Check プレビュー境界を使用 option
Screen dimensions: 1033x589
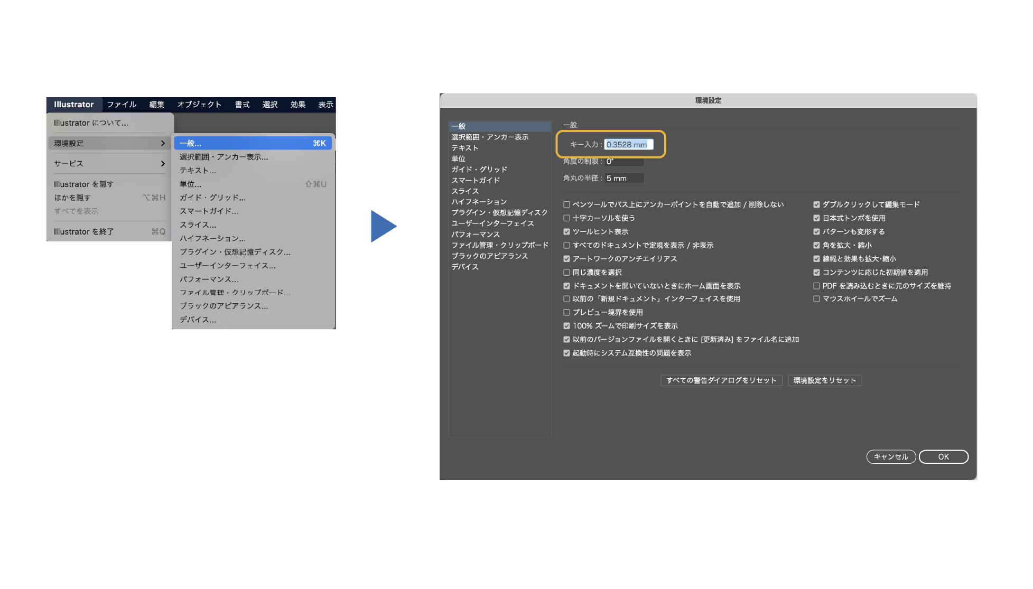coord(566,312)
